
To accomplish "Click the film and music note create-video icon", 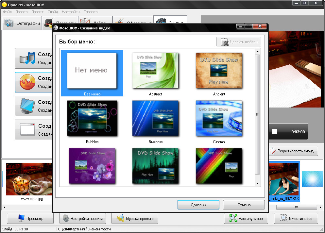I will [27, 58].
